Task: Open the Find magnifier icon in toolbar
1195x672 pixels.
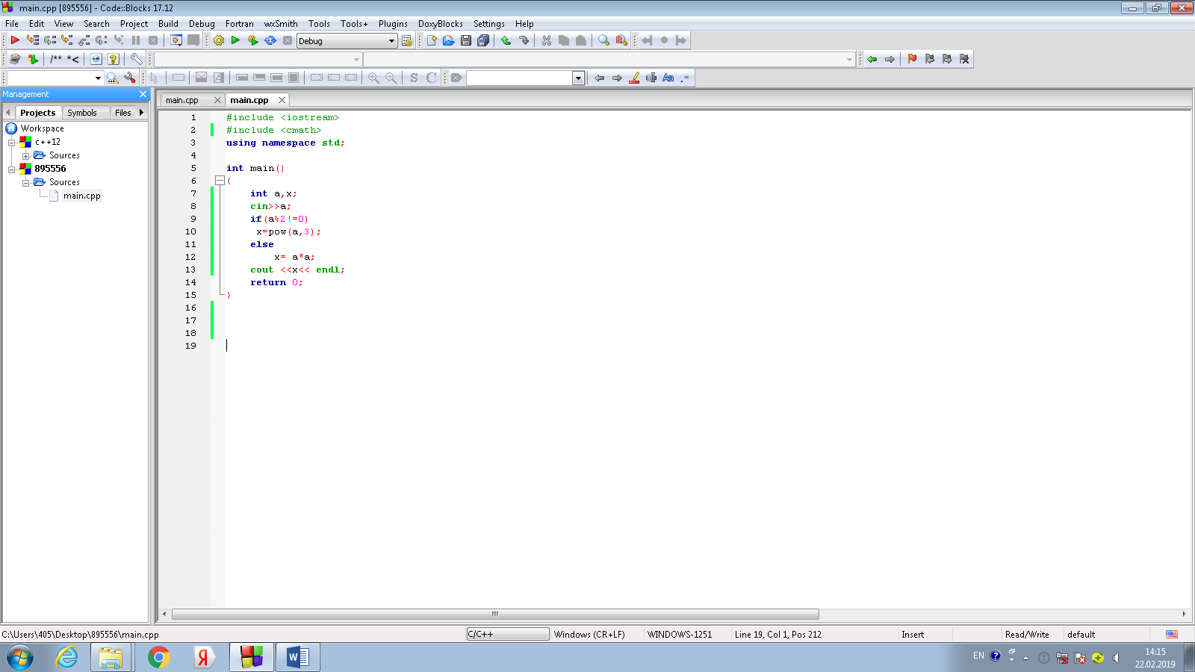Action: coord(603,40)
